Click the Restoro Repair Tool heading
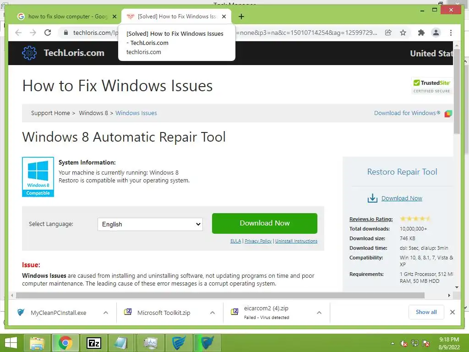469x352 pixels. tap(402, 172)
